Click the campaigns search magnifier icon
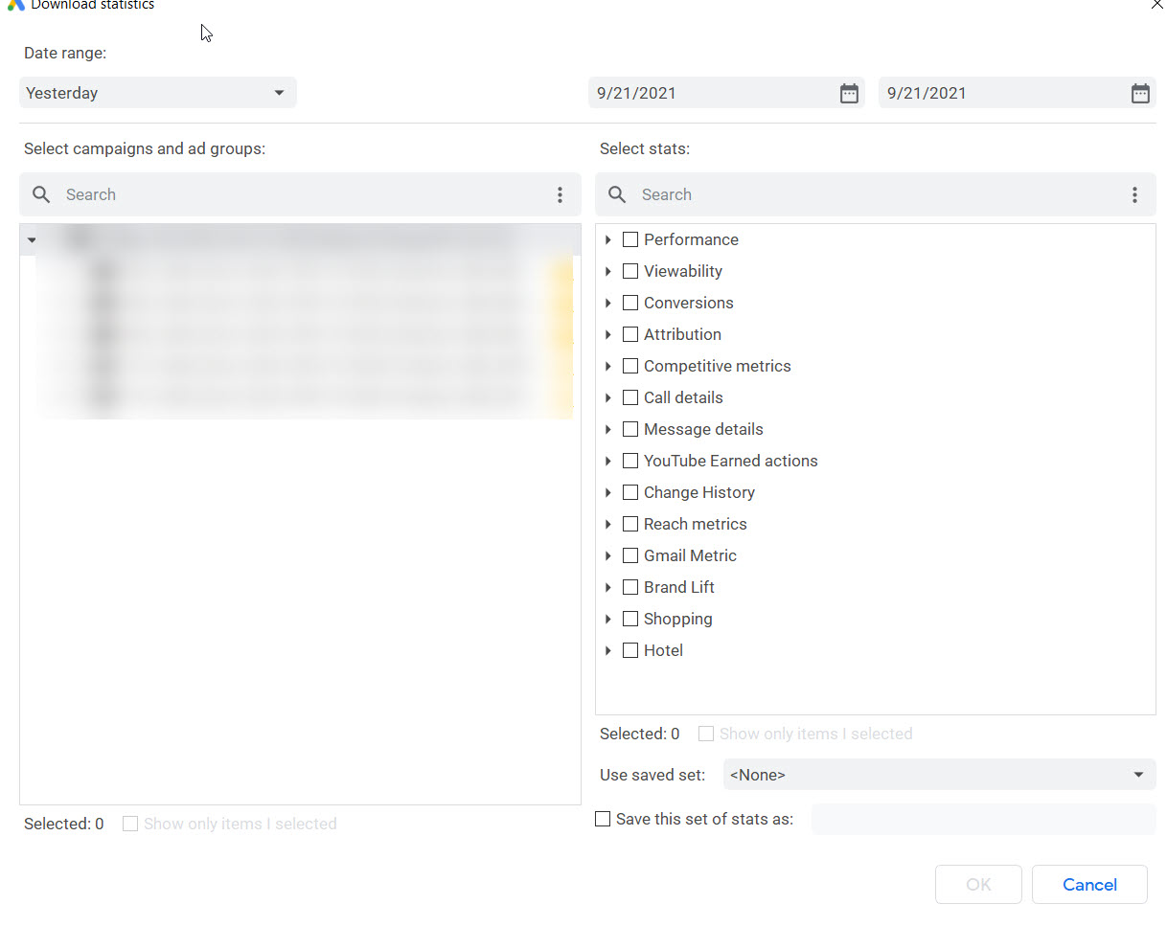The image size is (1167, 927). [x=41, y=194]
